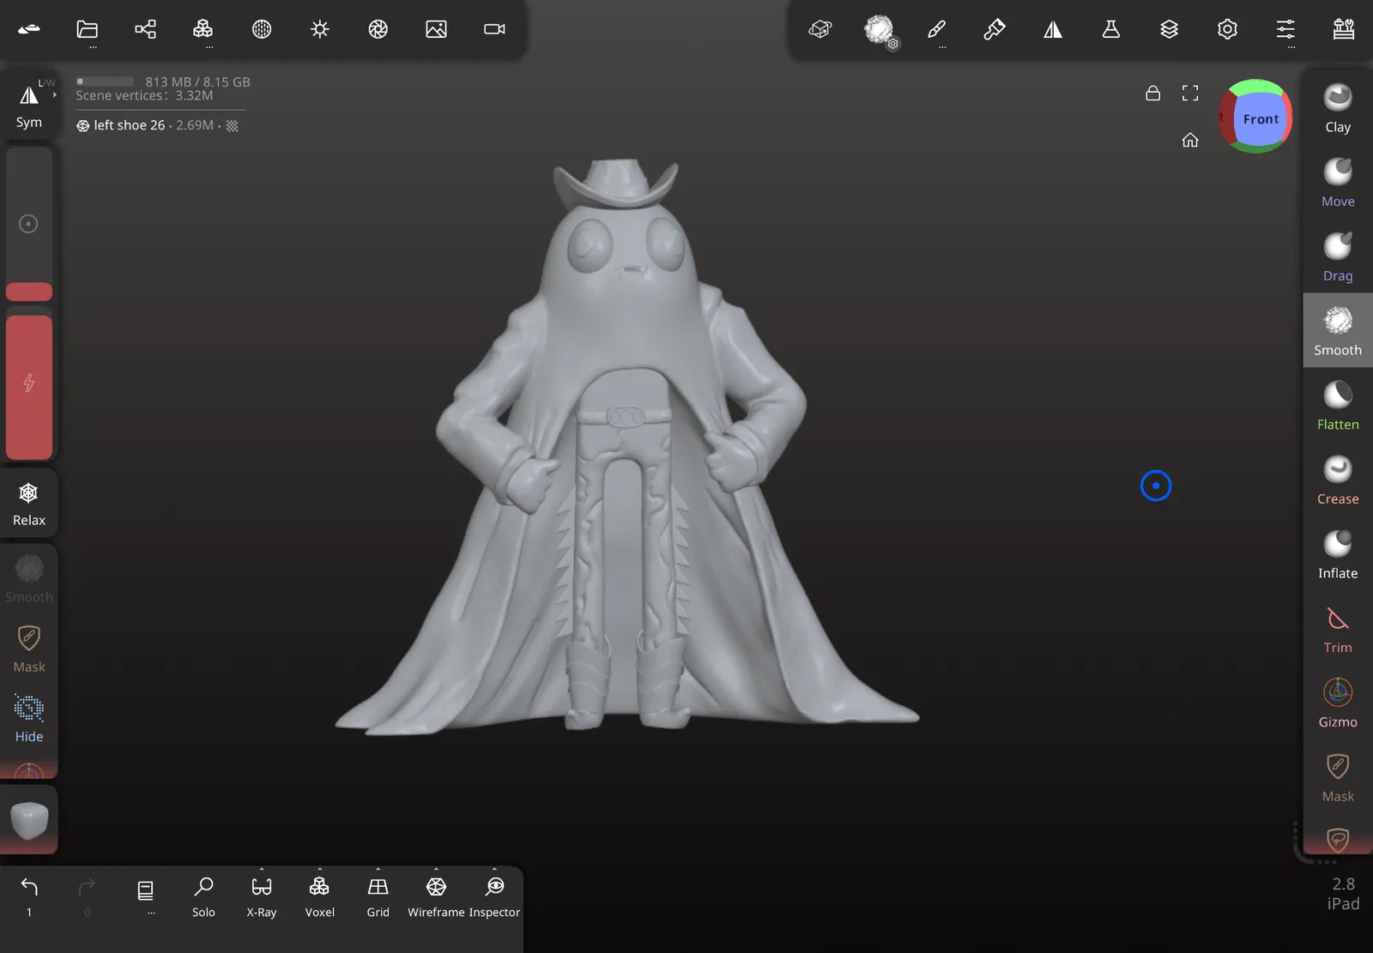
Task: Expand options arrow above Inspector
Action: point(494,868)
